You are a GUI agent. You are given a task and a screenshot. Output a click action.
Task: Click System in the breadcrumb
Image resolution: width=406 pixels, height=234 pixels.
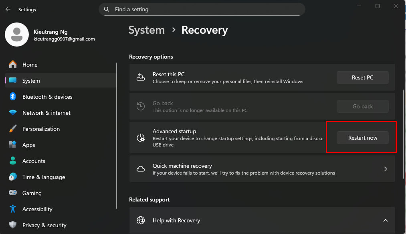(x=146, y=30)
